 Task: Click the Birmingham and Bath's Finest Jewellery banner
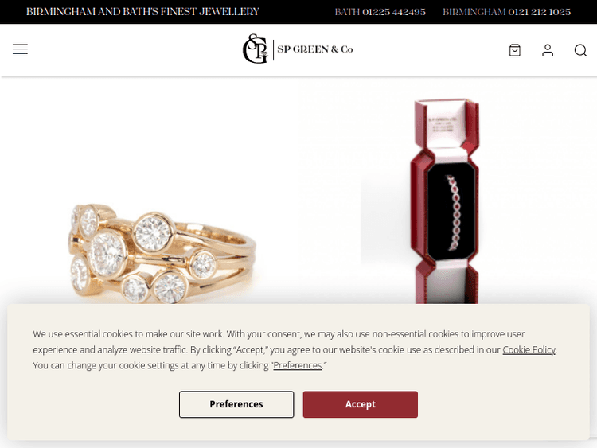142,12
